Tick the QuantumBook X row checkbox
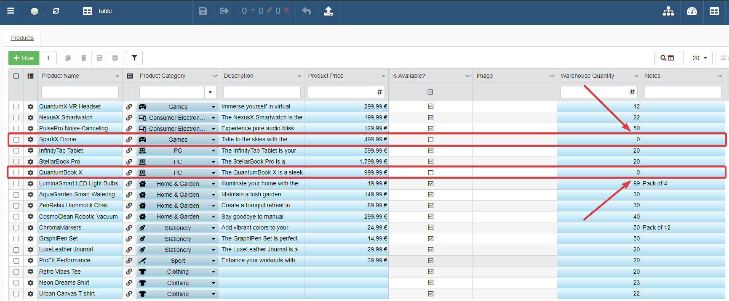729x301 pixels. click(16, 173)
